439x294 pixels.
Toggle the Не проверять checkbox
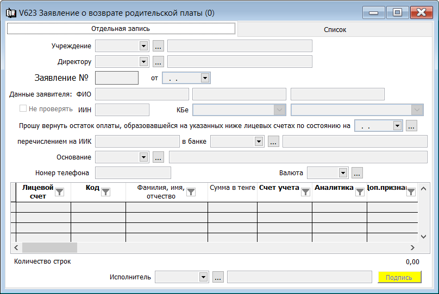pyautogui.click(x=23, y=108)
